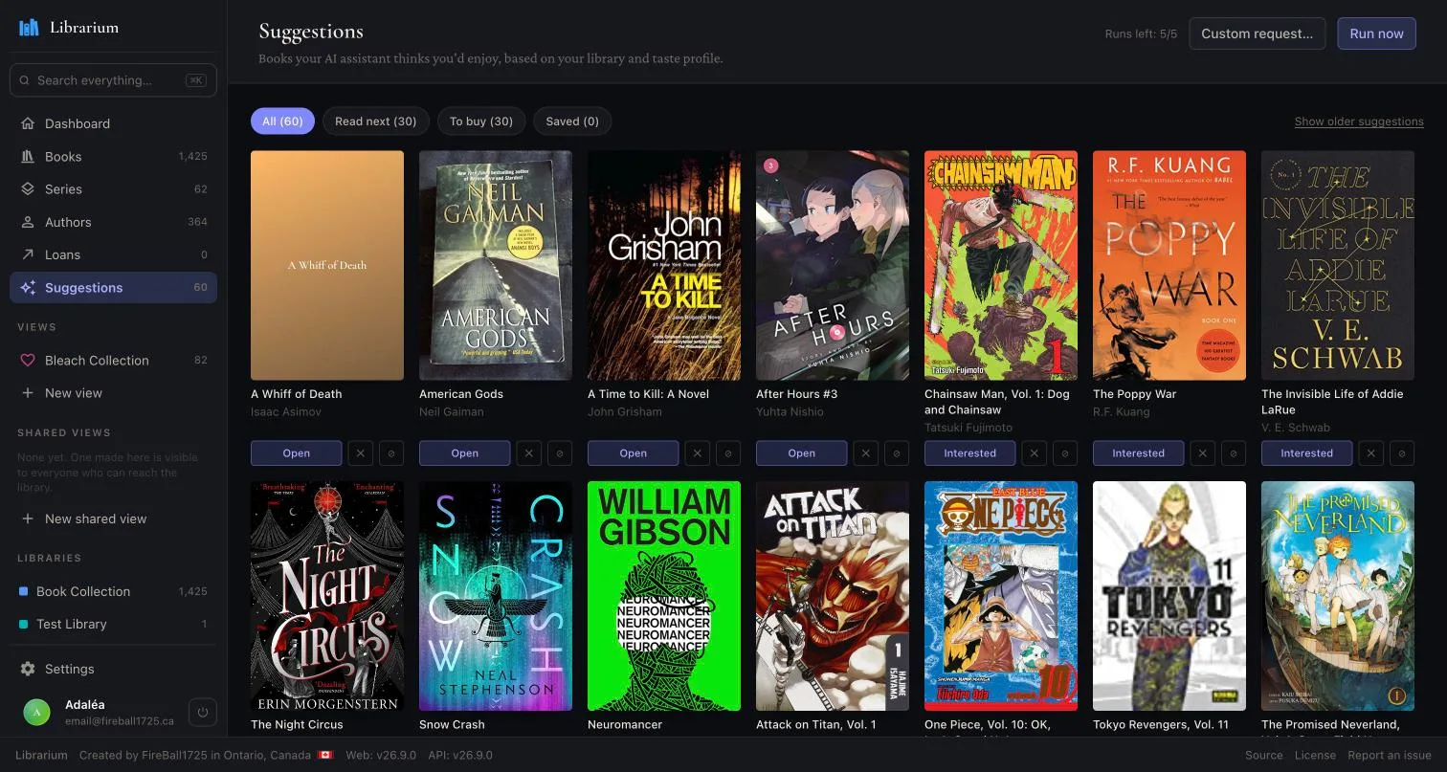1447x772 pixels.
Task: Mark Addie LaRue as Interested
Action: point(1306,453)
